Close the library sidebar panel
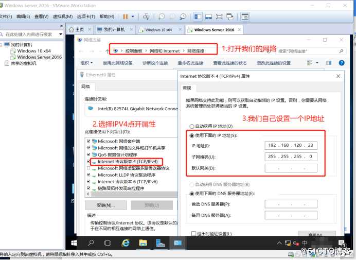Screen dimensions: 356x260 (x=61, y=26)
